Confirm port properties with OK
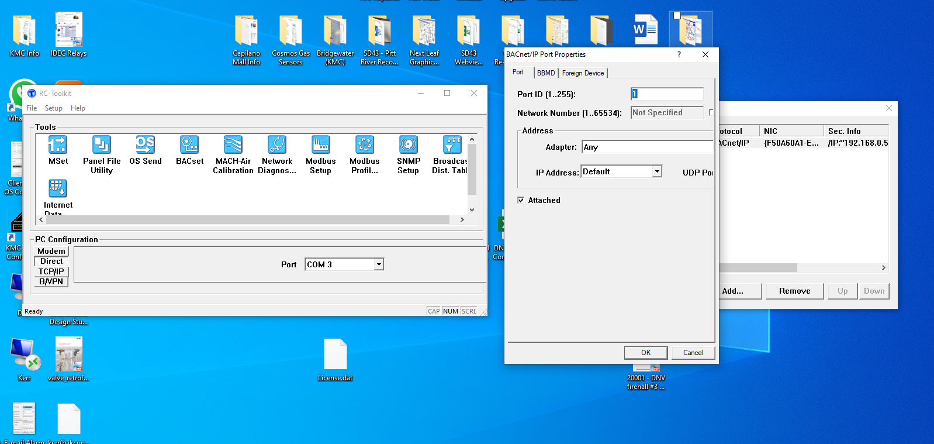This screenshot has width=934, height=444. (646, 353)
